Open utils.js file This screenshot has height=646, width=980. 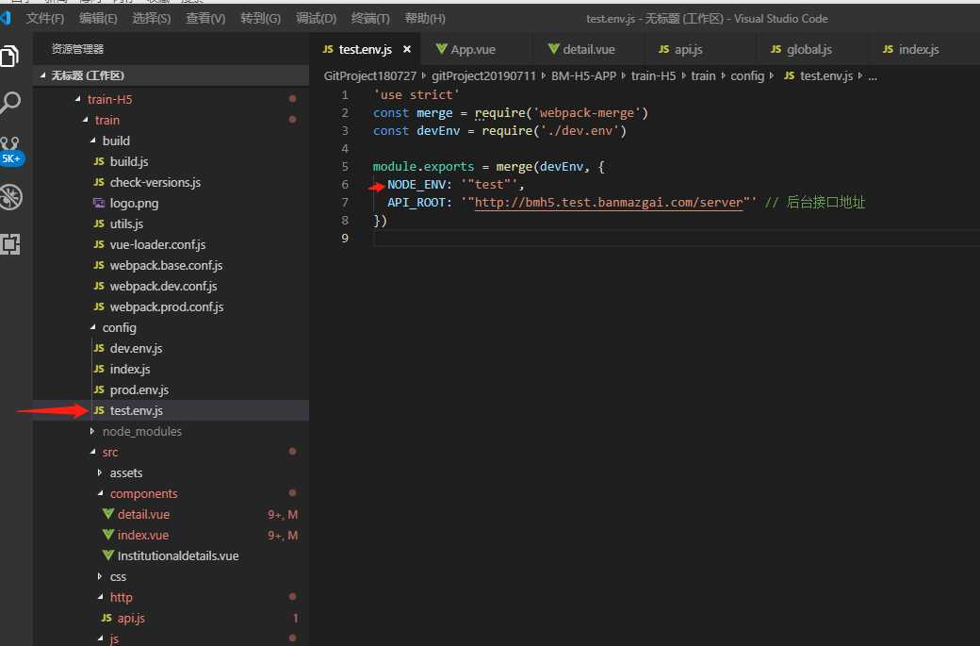pyautogui.click(x=171, y=224)
